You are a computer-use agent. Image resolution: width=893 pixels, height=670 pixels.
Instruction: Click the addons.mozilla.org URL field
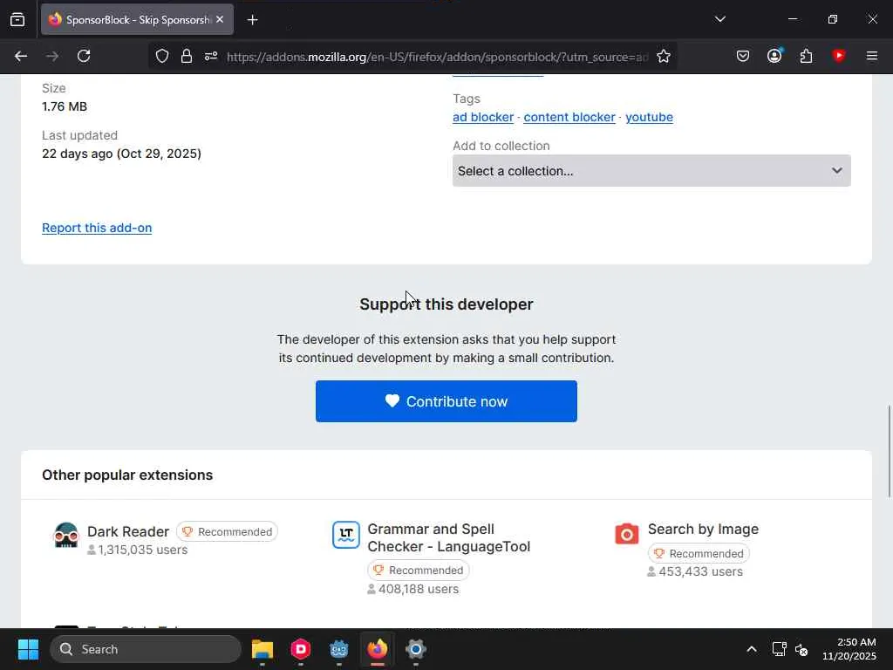438,57
